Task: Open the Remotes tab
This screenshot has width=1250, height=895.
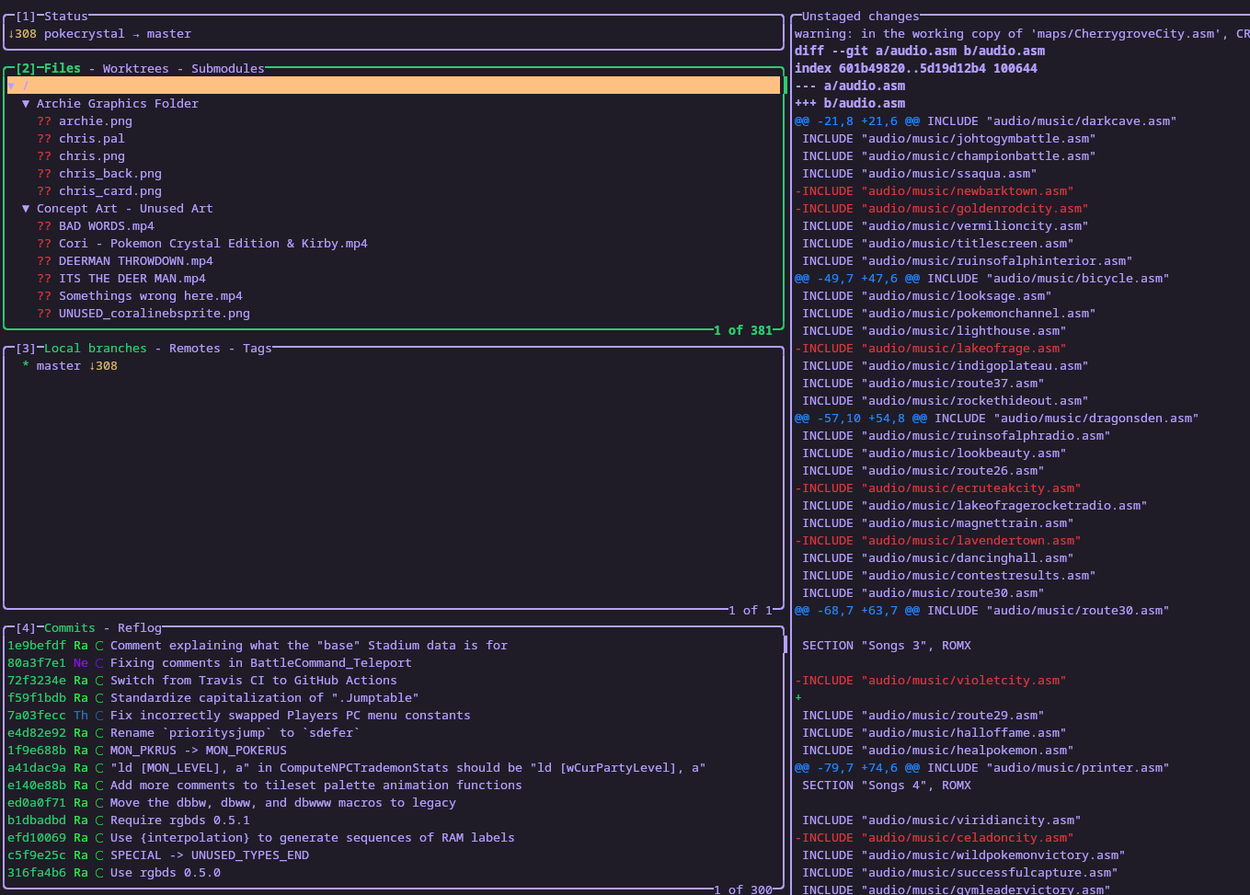Action: [x=195, y=349]
